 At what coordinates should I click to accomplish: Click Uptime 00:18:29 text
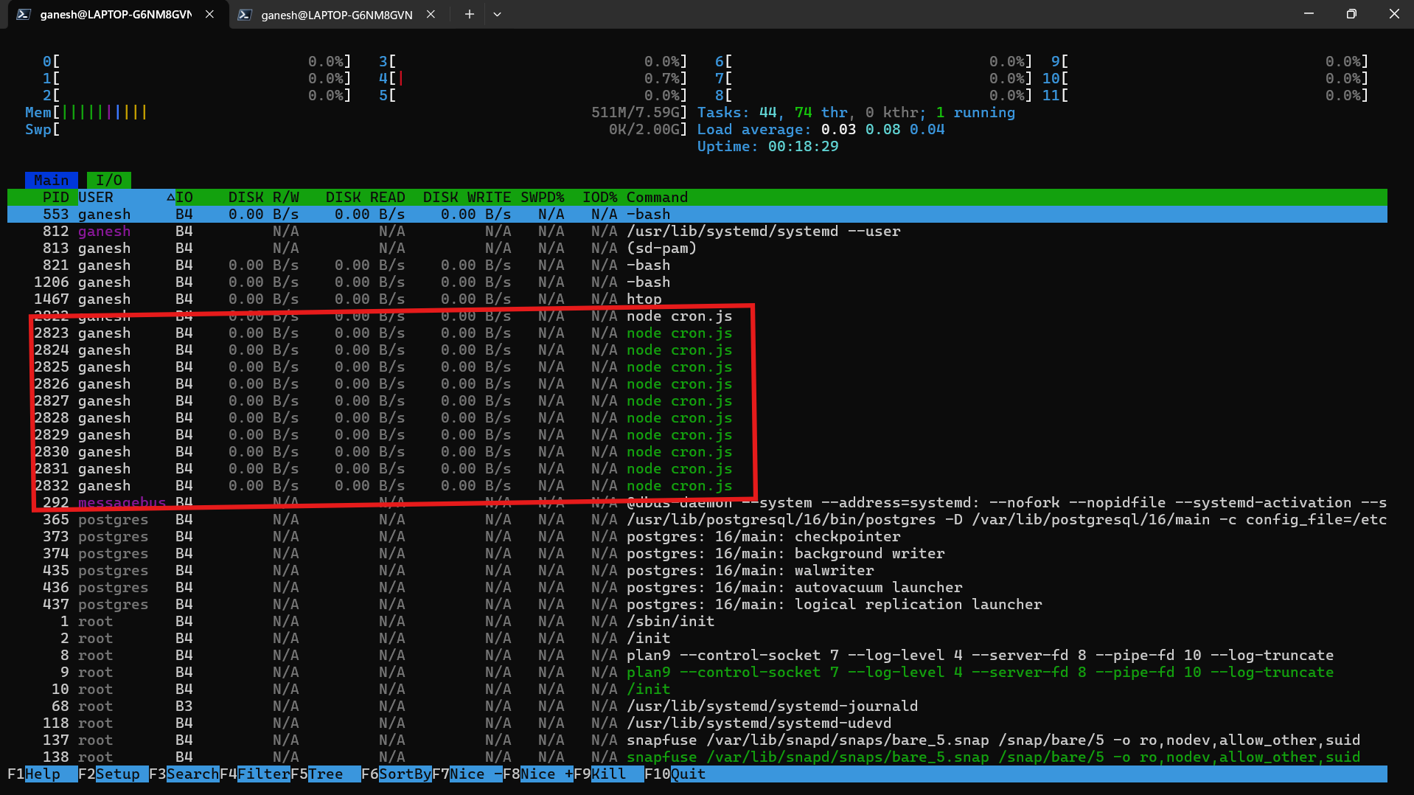tap(767, 146)
